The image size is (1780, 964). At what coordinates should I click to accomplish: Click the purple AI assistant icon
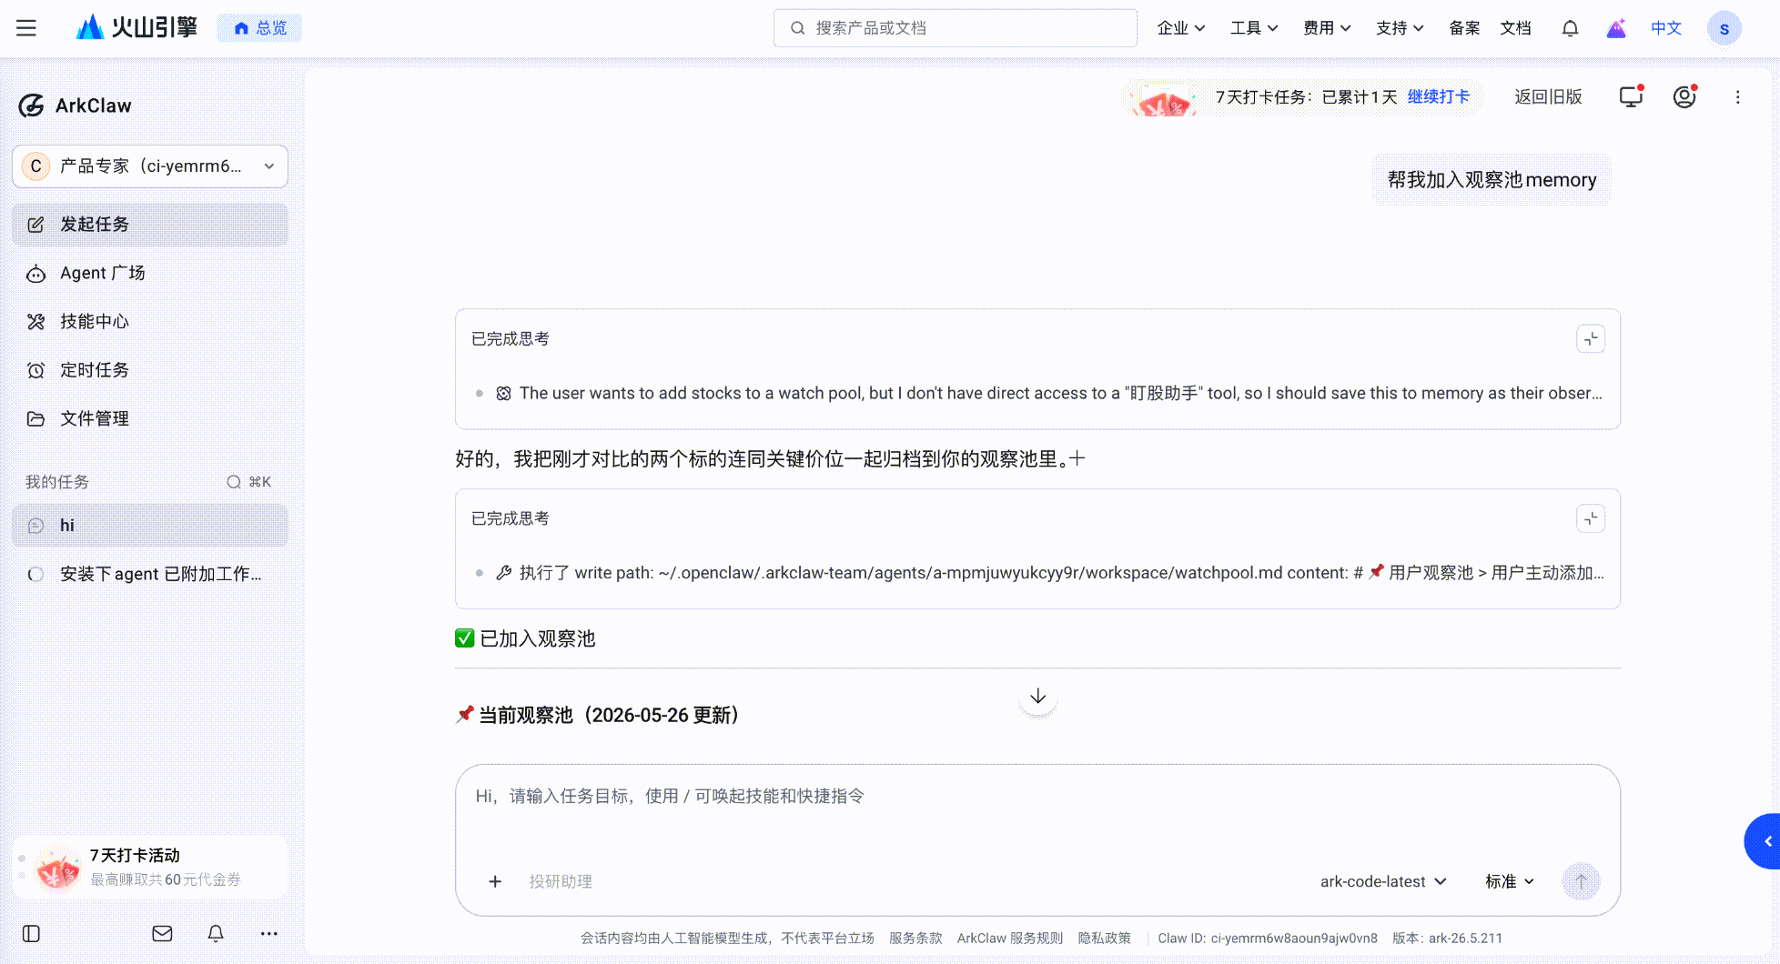1616,28
